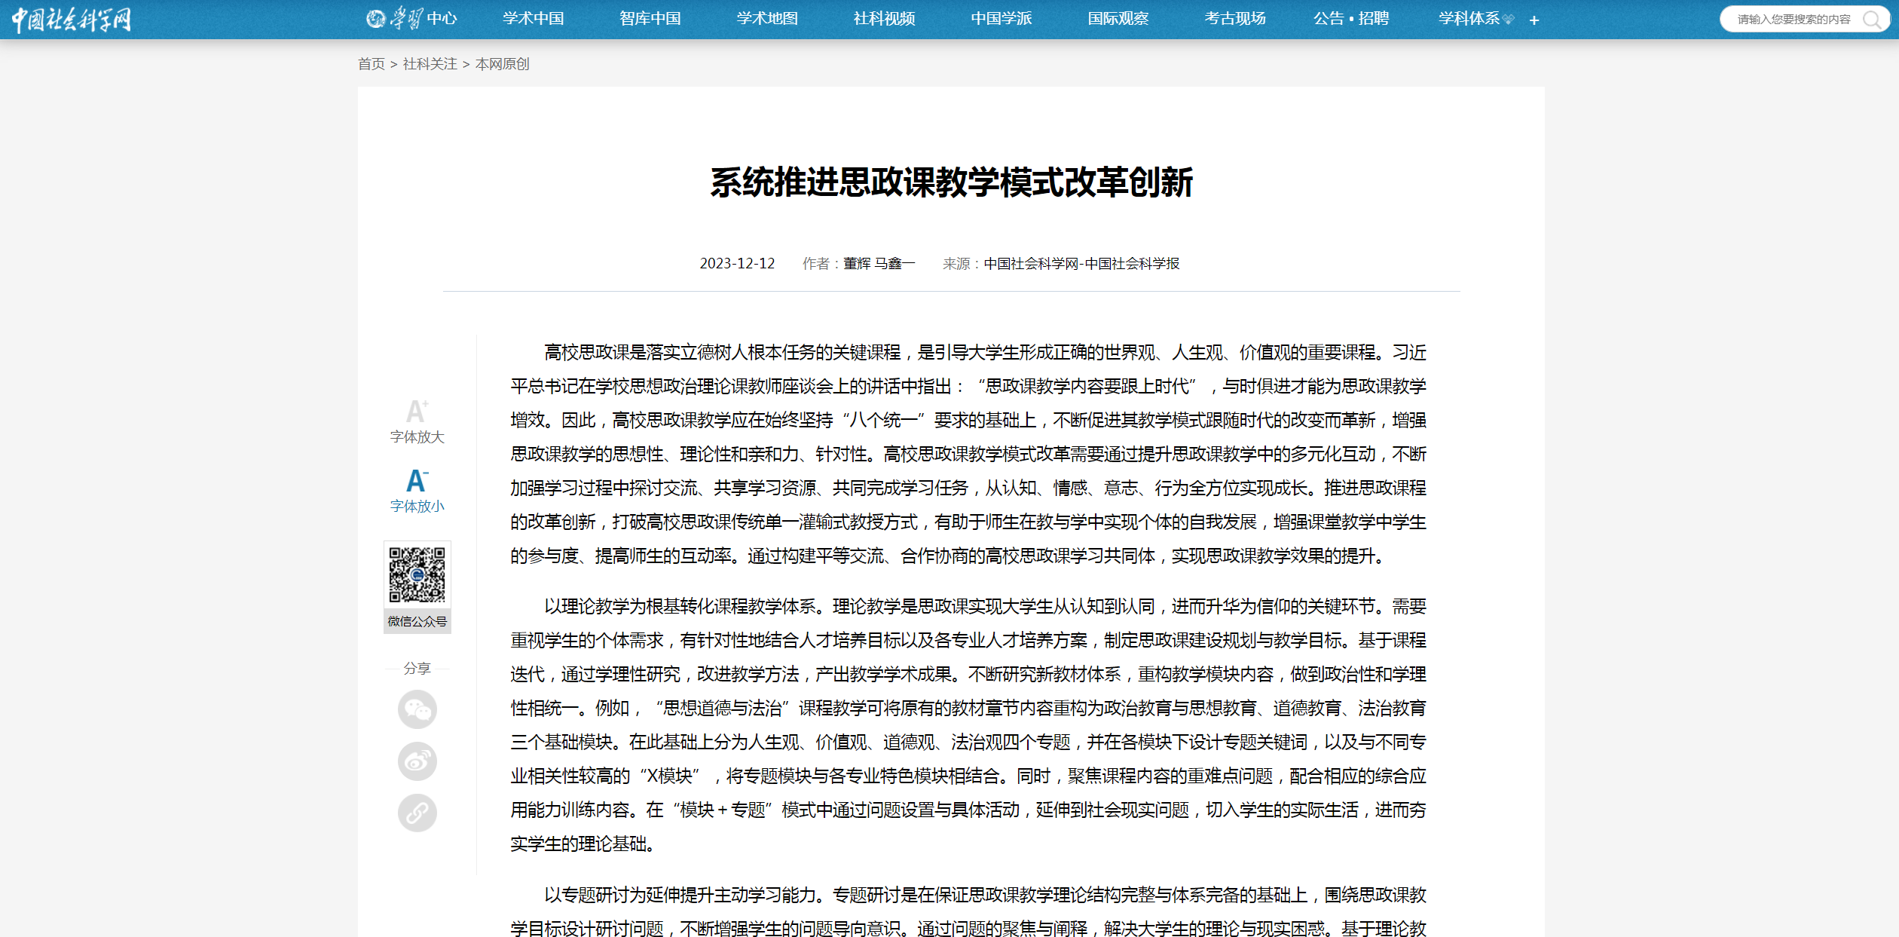1899x937 pixels.
Task: Select the 考古现场 navigation item
Action: click(1235, 18)
